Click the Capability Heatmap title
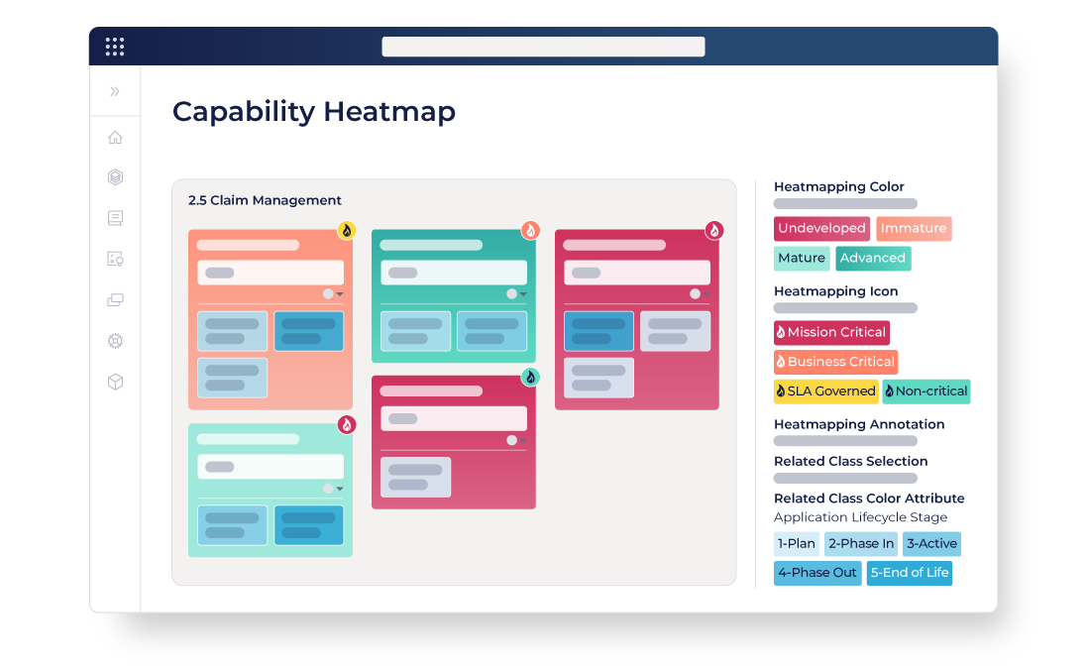 314,112
